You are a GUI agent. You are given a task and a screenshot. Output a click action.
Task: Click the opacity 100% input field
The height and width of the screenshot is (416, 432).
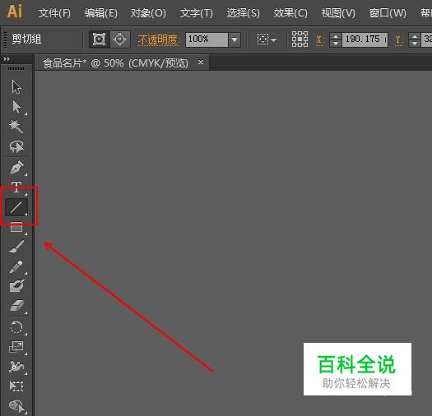pos(207,39)
